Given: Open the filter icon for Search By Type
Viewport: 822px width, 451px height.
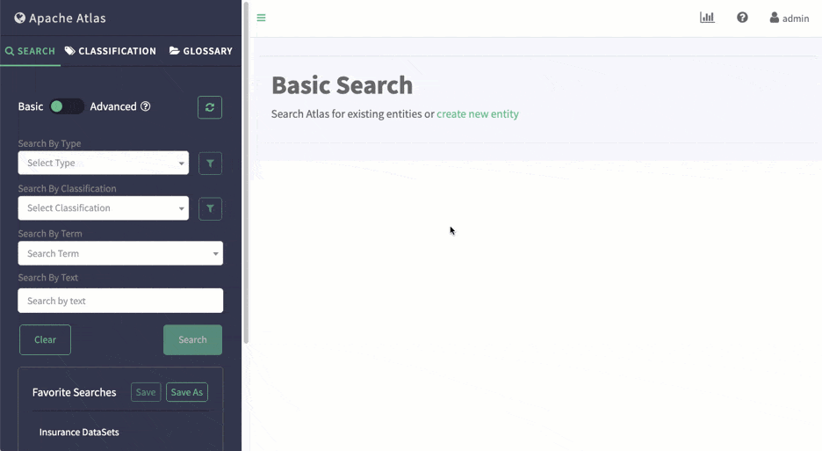Looking at the screenshot, I should click(x=210, y=164).
